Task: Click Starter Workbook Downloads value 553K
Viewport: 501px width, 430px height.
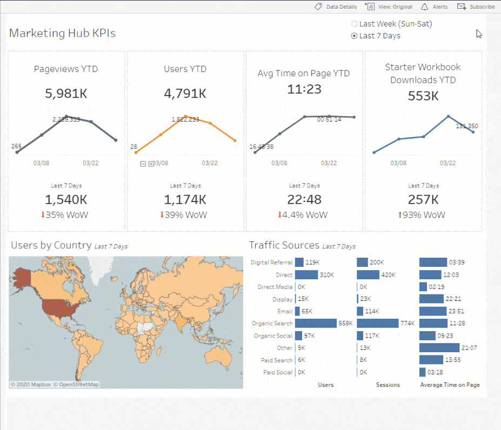Action: (423, 96)
